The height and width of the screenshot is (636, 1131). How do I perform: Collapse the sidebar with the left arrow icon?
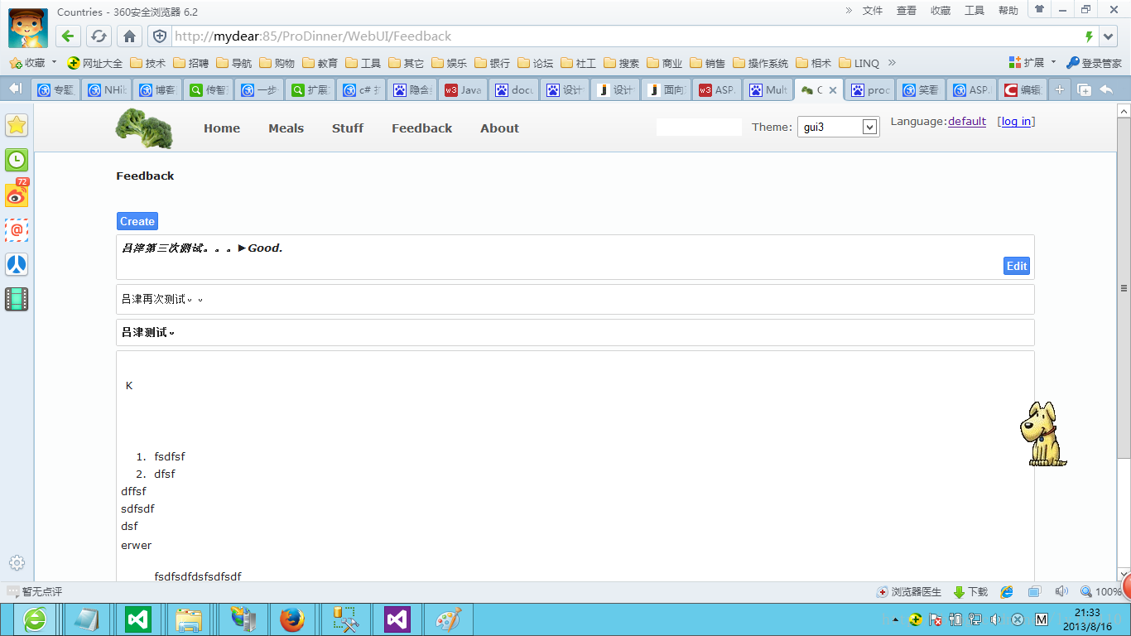(x=15, y=89)
